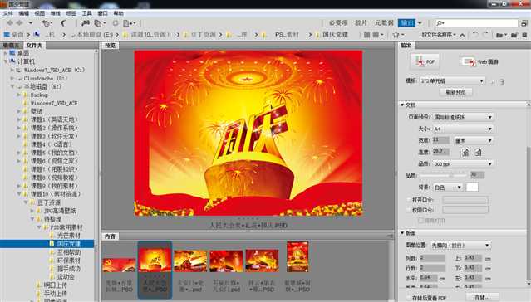Image resolution: width=531 pixels, height=302 pixels.
Task: Click the delete template icon
Action: 502,81
